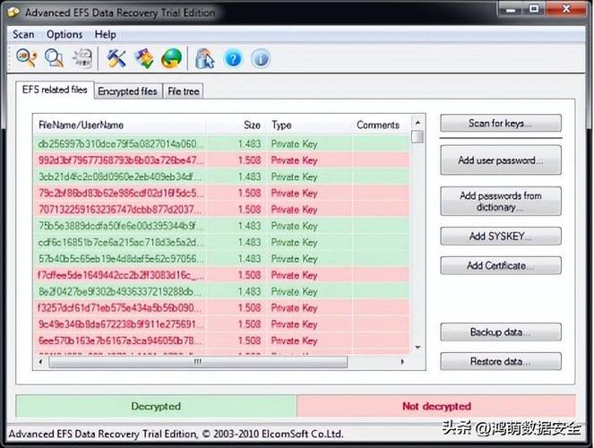Select the row starting f7dffee5de16
This screenshot has height=448, width=594.
(221, 275)
